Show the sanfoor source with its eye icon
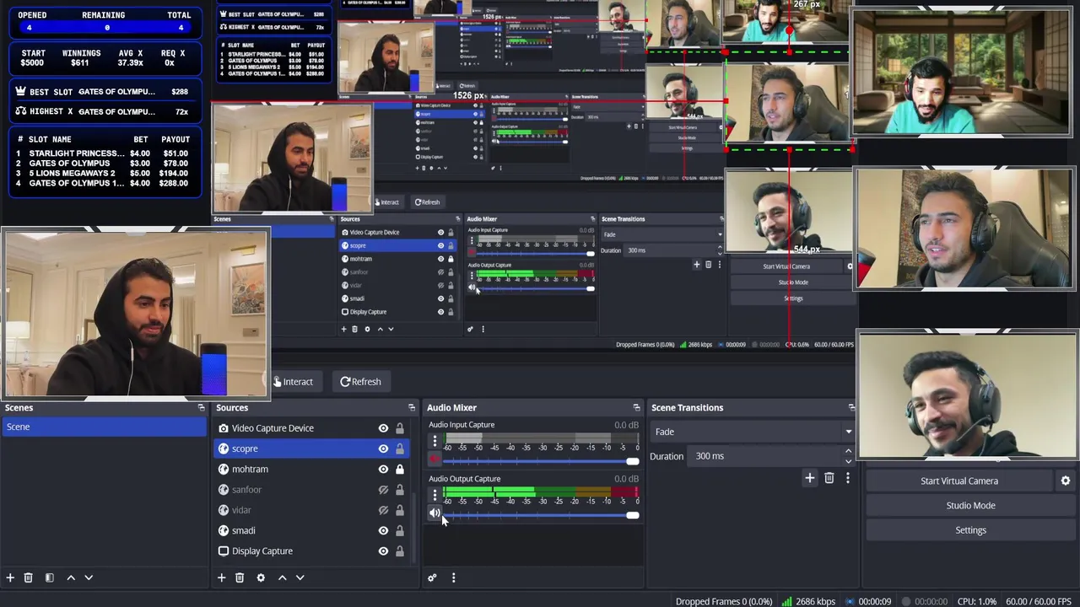The height and width of the screenshot is (607, 1080). point(383,490)
